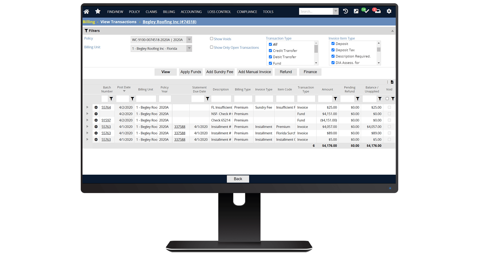Toggle the Show Voids checkbox
480x256 pixels.
[x=211, y=39]
